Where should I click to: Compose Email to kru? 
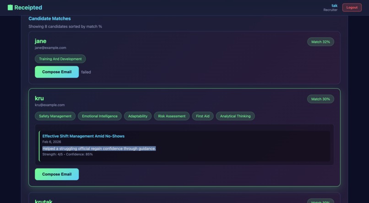pos(57,174)
